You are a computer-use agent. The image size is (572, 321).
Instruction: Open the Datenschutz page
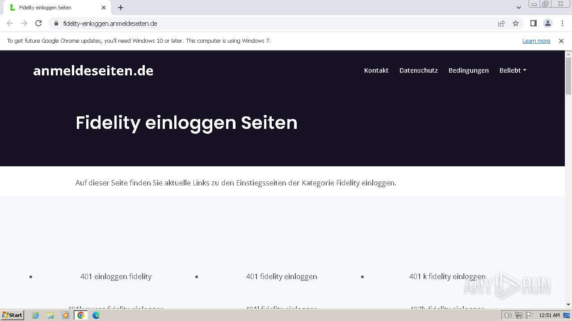click(x=419, y=70)
